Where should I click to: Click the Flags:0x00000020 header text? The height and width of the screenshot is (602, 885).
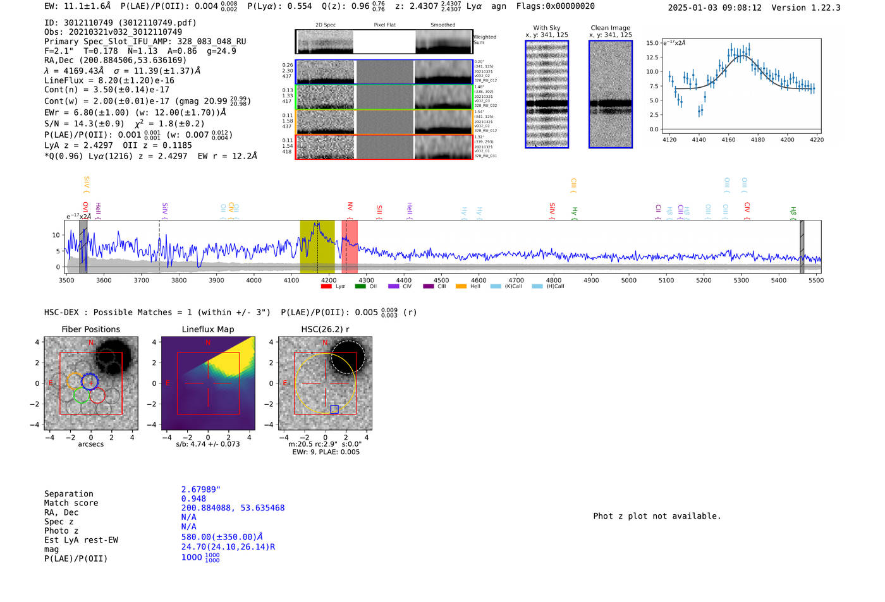coord(555,6)
